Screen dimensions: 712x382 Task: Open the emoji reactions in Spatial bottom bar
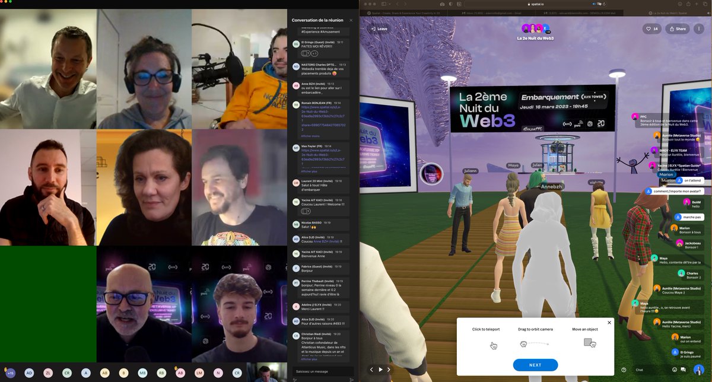[674, 370]
